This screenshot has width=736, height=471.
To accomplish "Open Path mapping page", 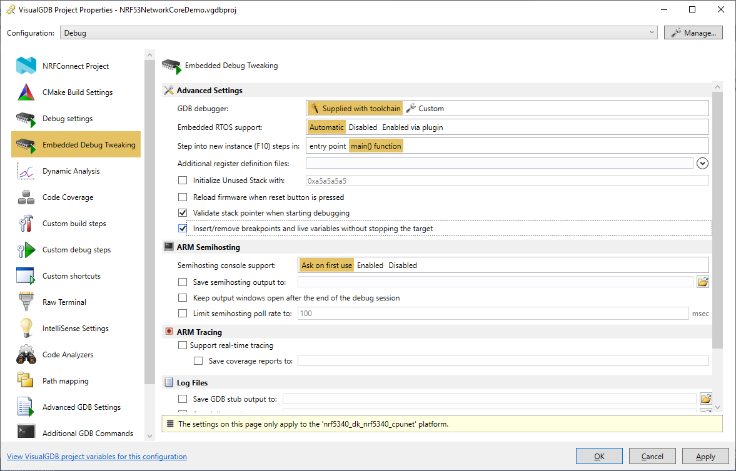I will [x=76, y=381].
